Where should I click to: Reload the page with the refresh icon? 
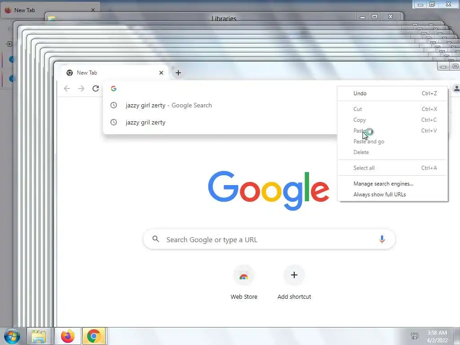pyautogui.click(x=96, y=88)
